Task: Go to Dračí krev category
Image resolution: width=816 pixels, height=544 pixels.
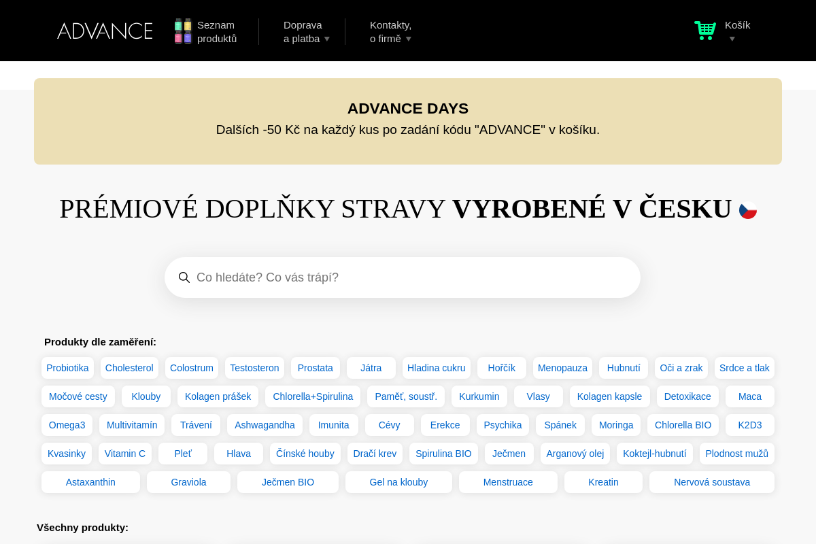Action: pos(375,454)
